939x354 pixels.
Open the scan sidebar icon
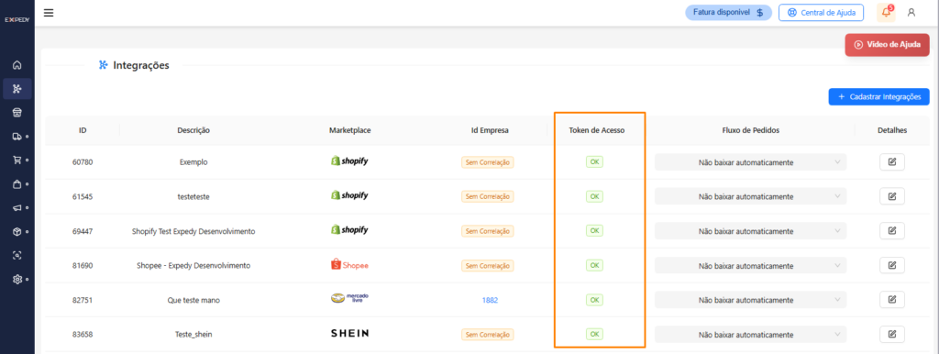[x=17, y=255]
